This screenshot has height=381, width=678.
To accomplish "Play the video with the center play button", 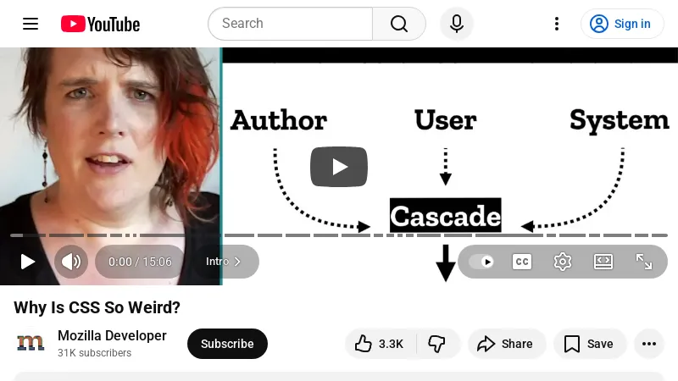I will click(338, 167).
